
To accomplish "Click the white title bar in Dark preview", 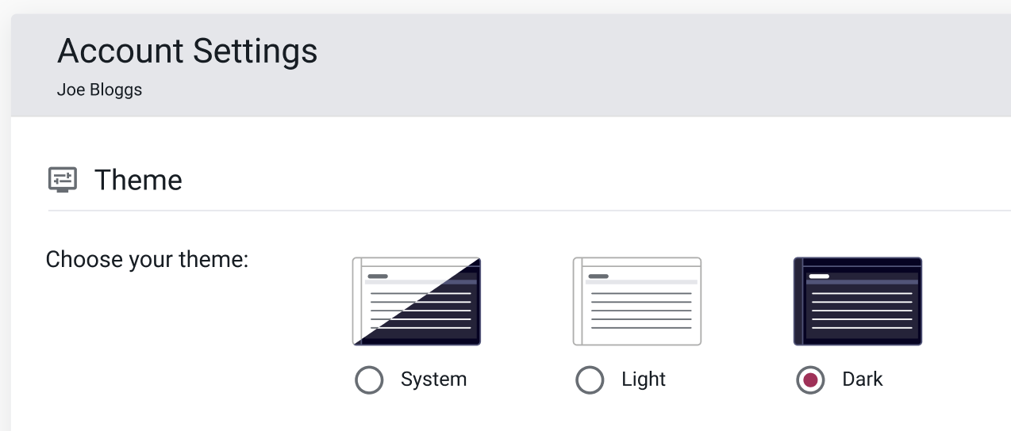I will [x=818, y=277].
